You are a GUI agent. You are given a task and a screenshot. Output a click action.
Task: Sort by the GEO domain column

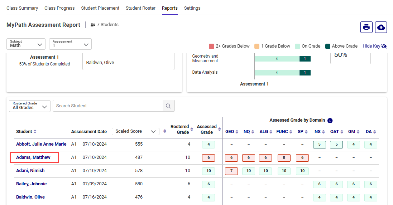[x=237, y=132]
